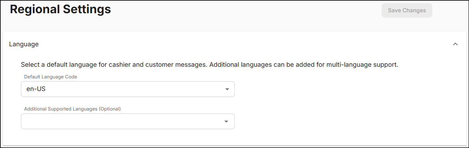Viewport: 469px width, 148px height.
Task: Focus the empty Additional Supported Languages field
Action: tap(120, 121)
